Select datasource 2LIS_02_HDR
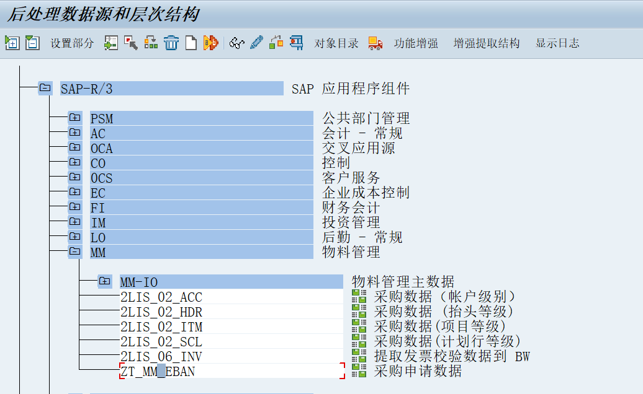Image resolution: width=643 pixels, height=394 pixels. pyautogui.click(x=232, y=312)
